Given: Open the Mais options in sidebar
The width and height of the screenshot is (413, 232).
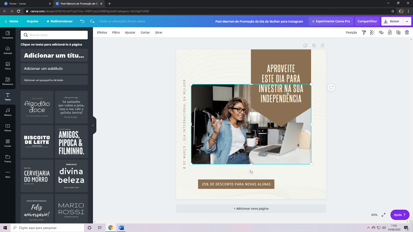Looking at the screenshot, I should coord(8,174).
